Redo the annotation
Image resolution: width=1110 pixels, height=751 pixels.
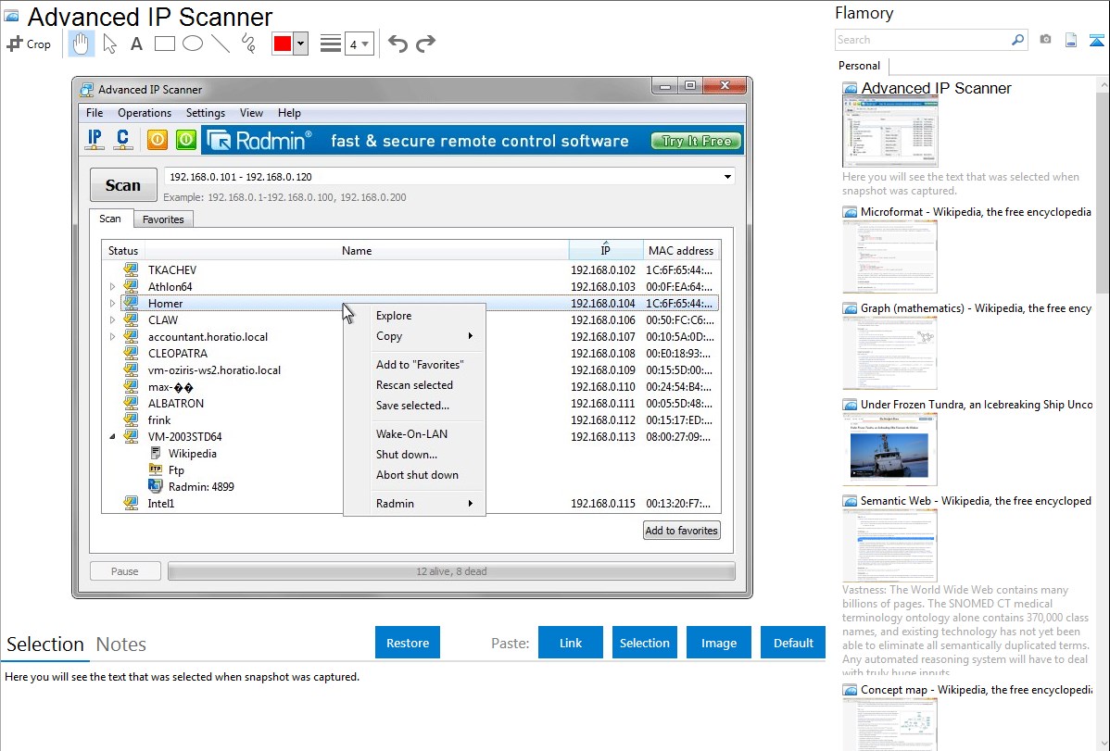425,44
